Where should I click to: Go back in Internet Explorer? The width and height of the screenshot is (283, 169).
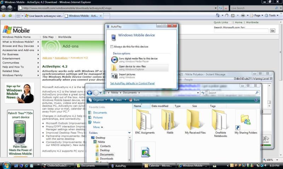point(4,8)
